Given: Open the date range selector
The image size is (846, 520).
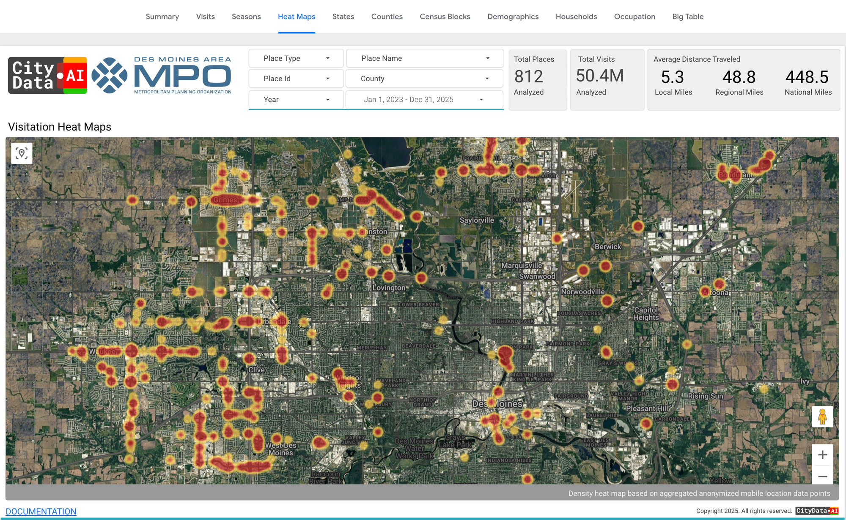Looking at the screenshot, I should pos(424,100).
